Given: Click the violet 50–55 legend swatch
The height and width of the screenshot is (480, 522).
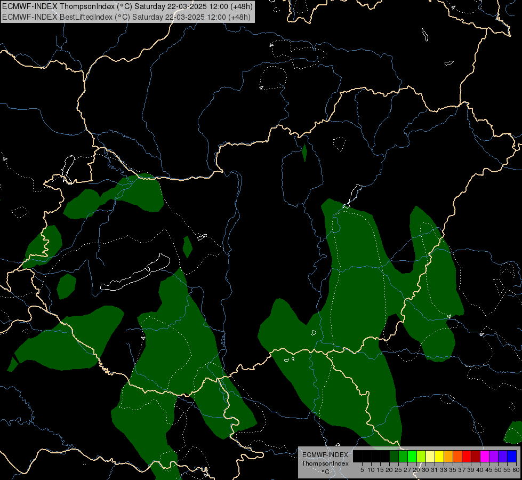Looking at the screenshot, I should [x=503, y=456].
